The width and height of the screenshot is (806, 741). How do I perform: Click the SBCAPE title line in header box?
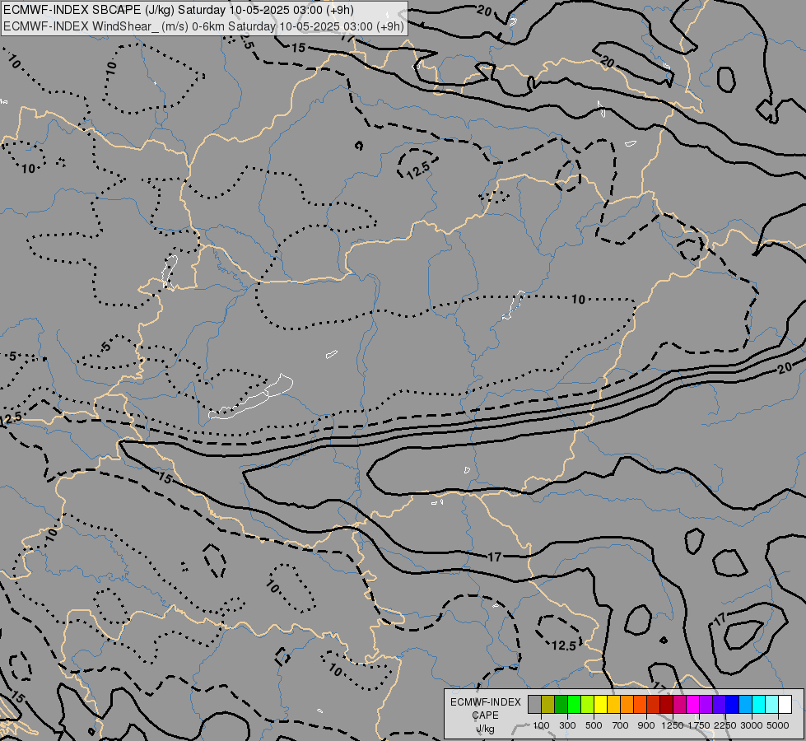tap(179, 10)
